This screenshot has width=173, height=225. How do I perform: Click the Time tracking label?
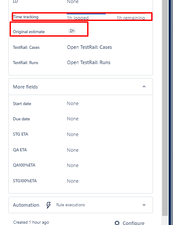tap(26, 17)
